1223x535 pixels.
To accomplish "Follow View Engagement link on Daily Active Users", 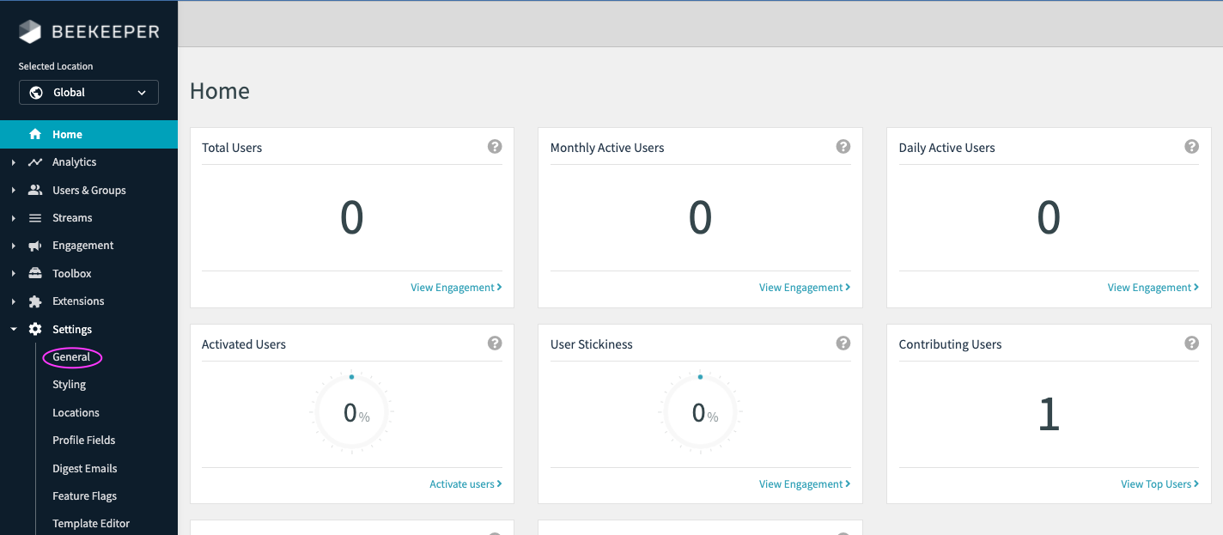I will [x=1153, y=288].
